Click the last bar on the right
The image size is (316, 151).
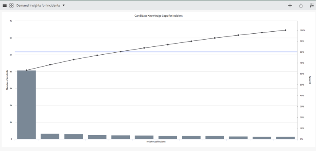pos(286,138)
